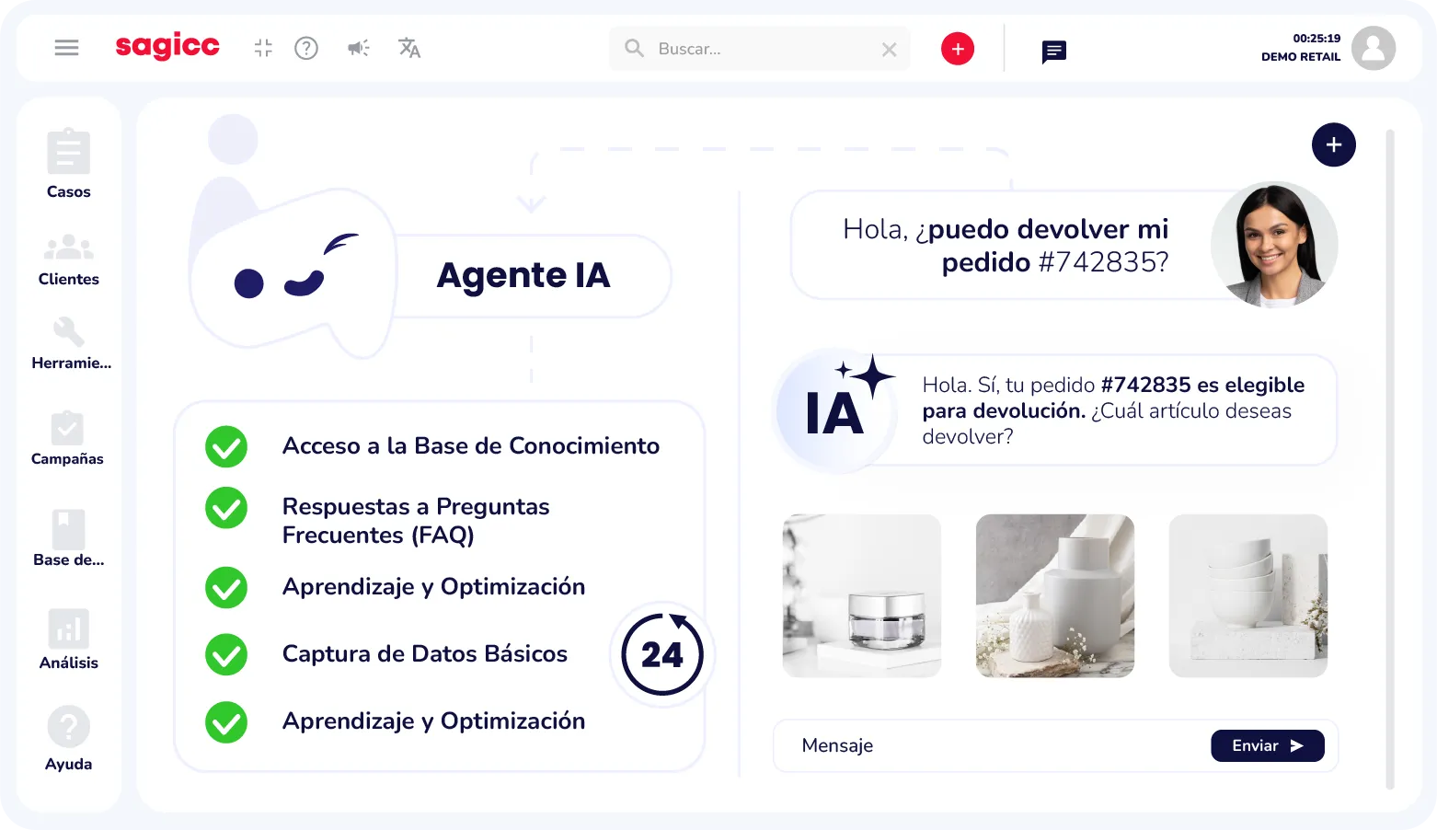1437x830 pixels.
Task: Clear the search field with the X
Action: pyautogui.click(x=888, y=49)
